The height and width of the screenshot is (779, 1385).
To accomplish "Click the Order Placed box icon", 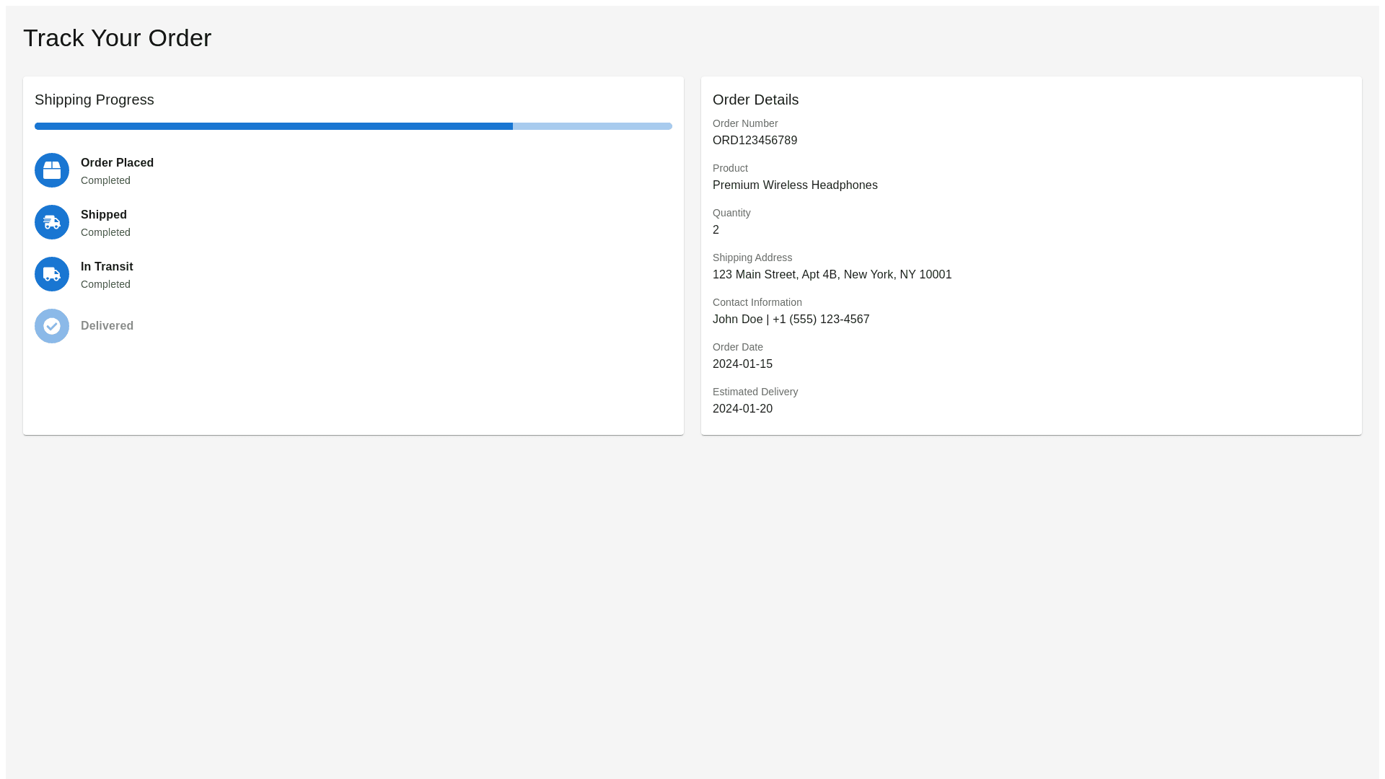I will click(x=52, y=170).
